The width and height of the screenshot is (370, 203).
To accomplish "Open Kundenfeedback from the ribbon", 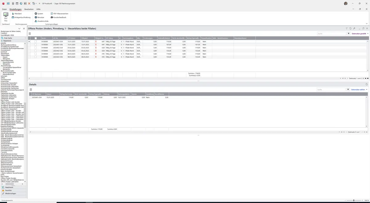I will click(x=58, y=18).
